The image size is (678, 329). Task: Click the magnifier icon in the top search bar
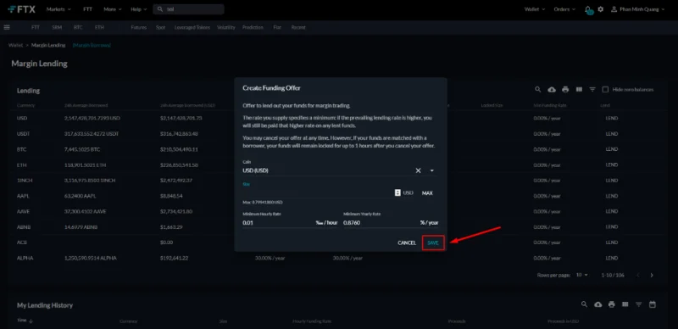tap(160, 9)
